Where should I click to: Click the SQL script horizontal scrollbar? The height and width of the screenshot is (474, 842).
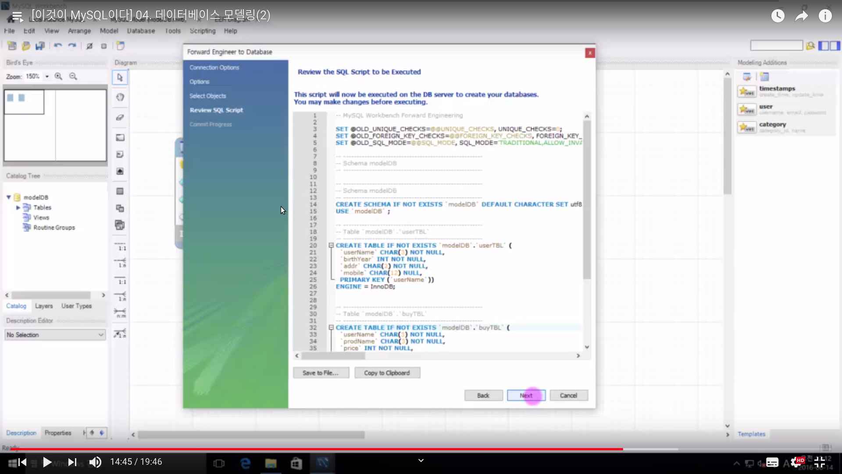click(x=333, y=356)
